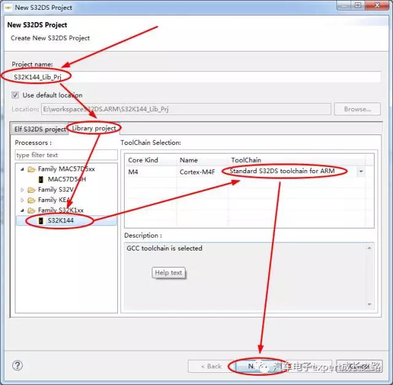Click the processors filter text box
The width and height of the screenshot is (393, 385).
pos(66,155)
